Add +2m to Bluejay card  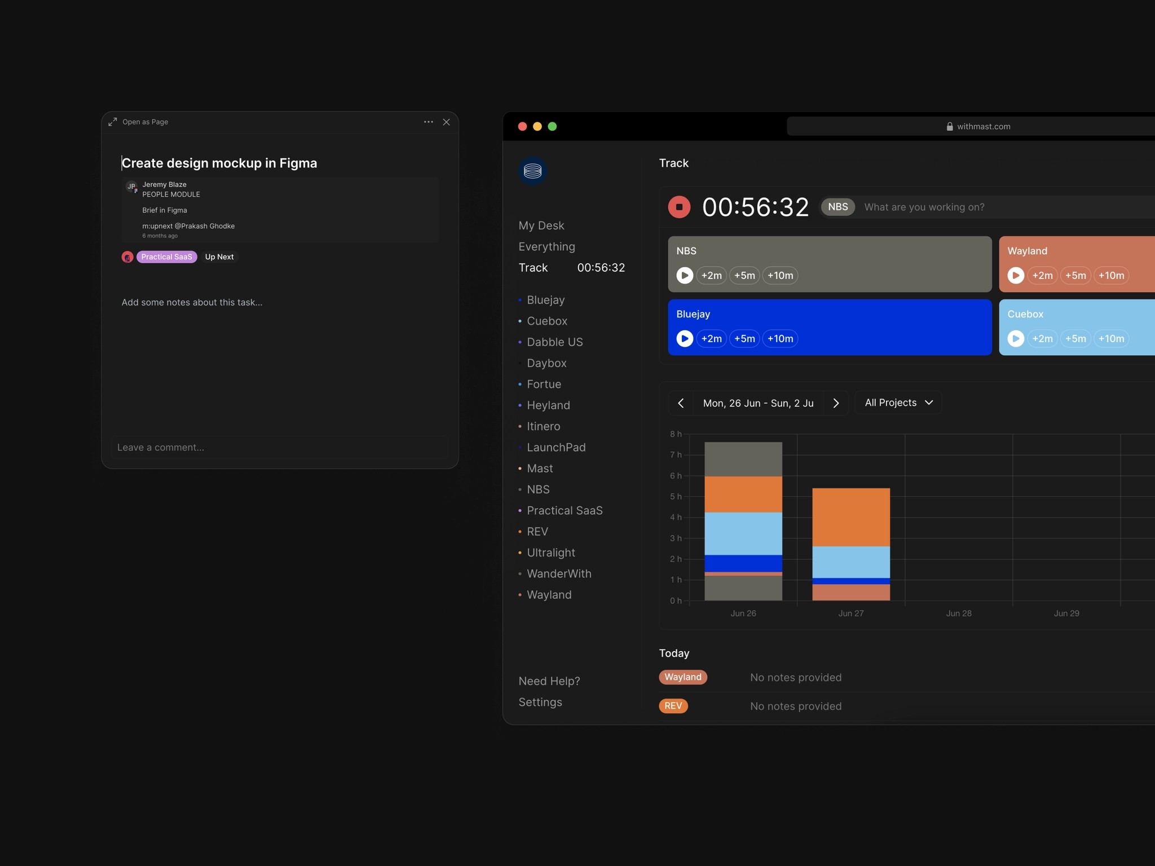click(x=711, y=338)
